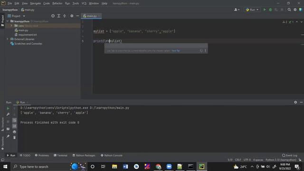Viewport: 304px width, 171px height.
Task: Click UTF-8 encoding in status bar
Action: pos(247,160)
